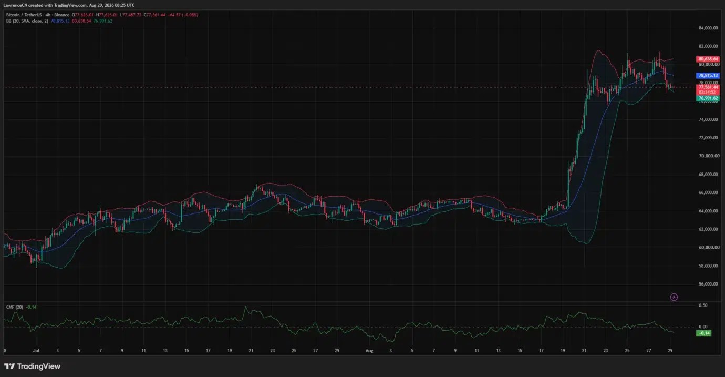
Task: Click the 56,000.00 price axis label
Action: tap(708, 284)
